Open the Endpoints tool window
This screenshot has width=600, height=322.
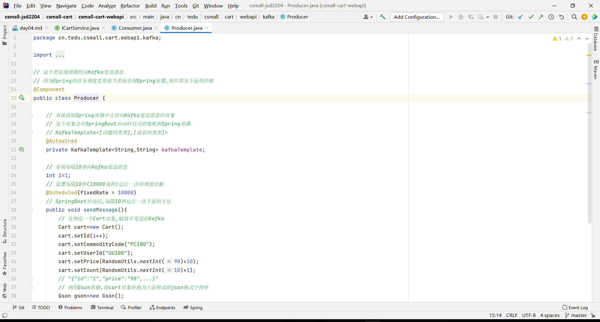tap(162, 308)
